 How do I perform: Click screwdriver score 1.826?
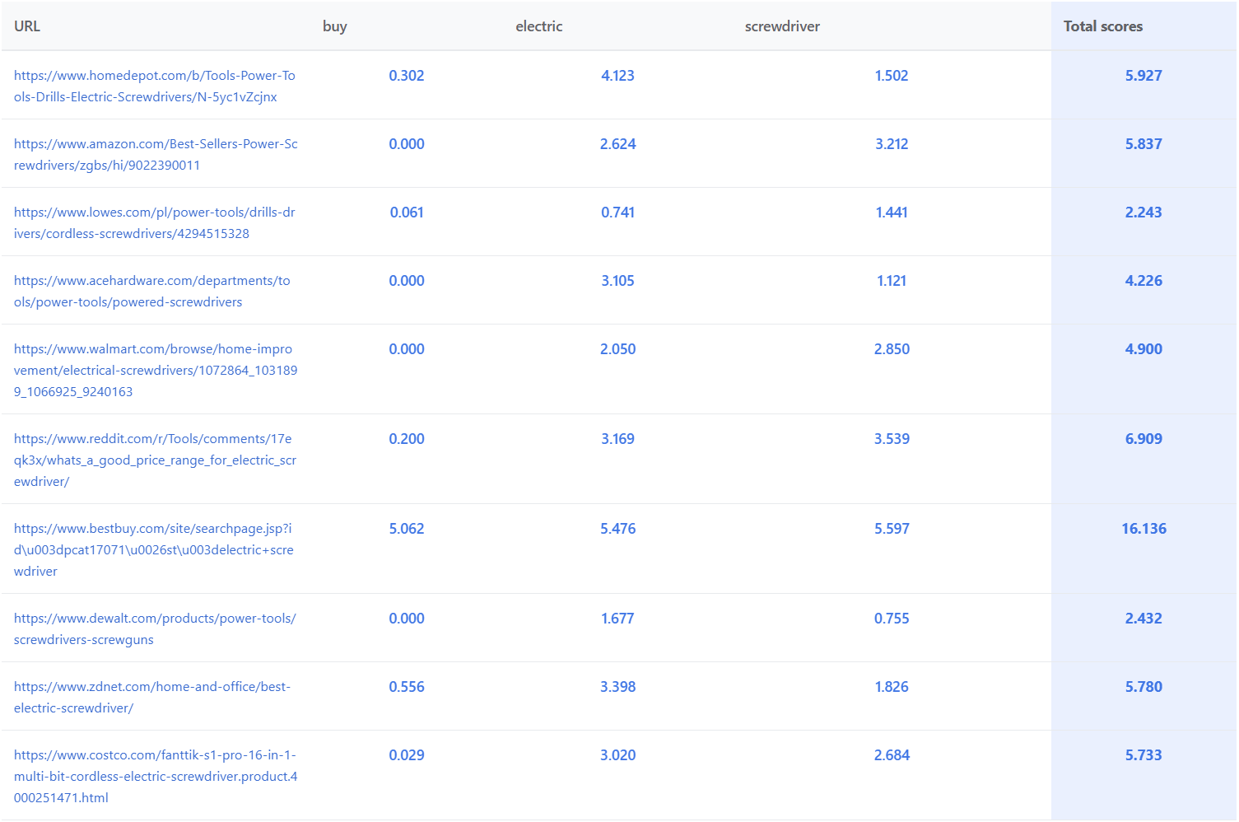tap(892, 687)
